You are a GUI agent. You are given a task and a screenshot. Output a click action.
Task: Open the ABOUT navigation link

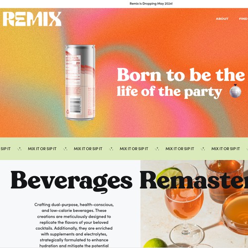pos(222,19)
